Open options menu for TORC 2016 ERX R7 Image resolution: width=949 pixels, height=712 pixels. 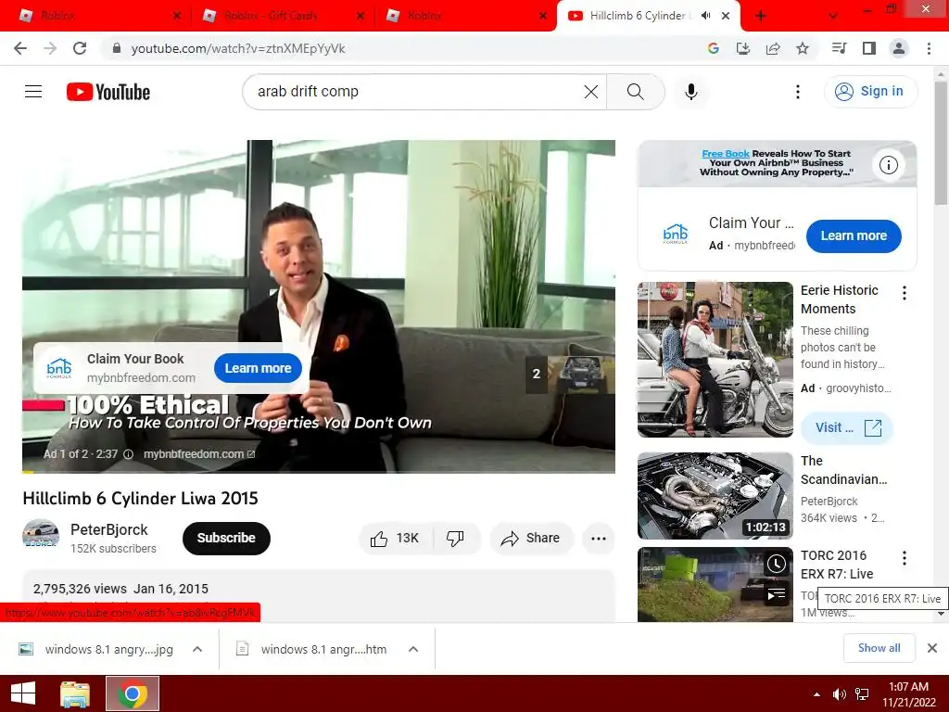(x=905, y=558)
